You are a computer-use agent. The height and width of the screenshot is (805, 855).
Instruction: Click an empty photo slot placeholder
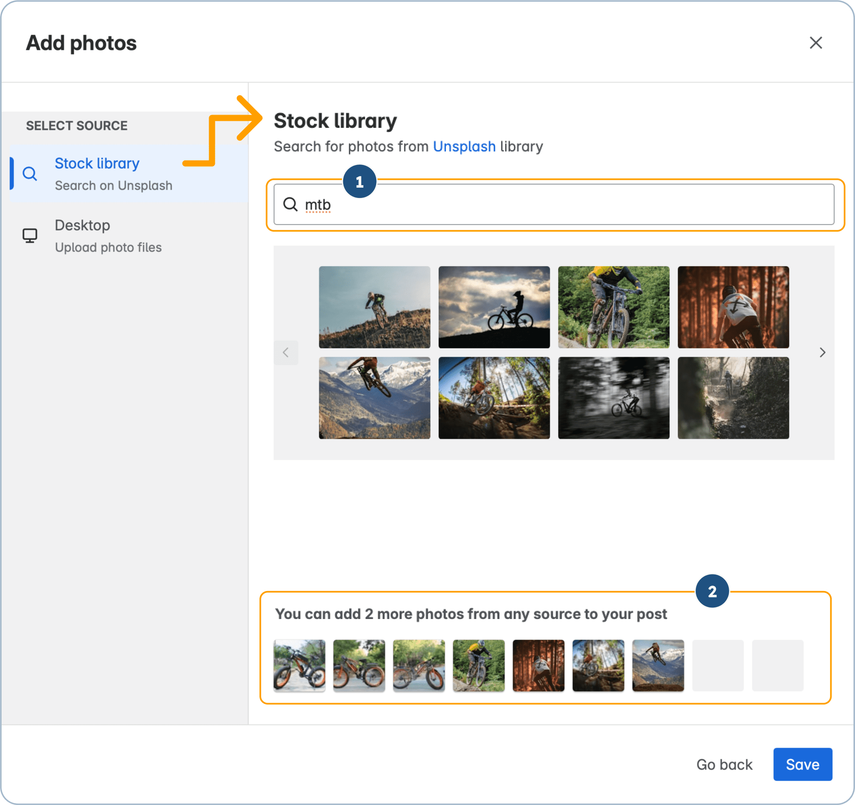tap(717, 666)
